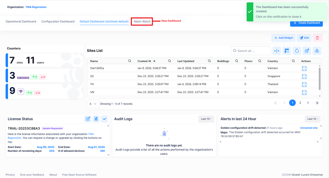
Task: Click the Add Widget button
Action: [283, 38]
